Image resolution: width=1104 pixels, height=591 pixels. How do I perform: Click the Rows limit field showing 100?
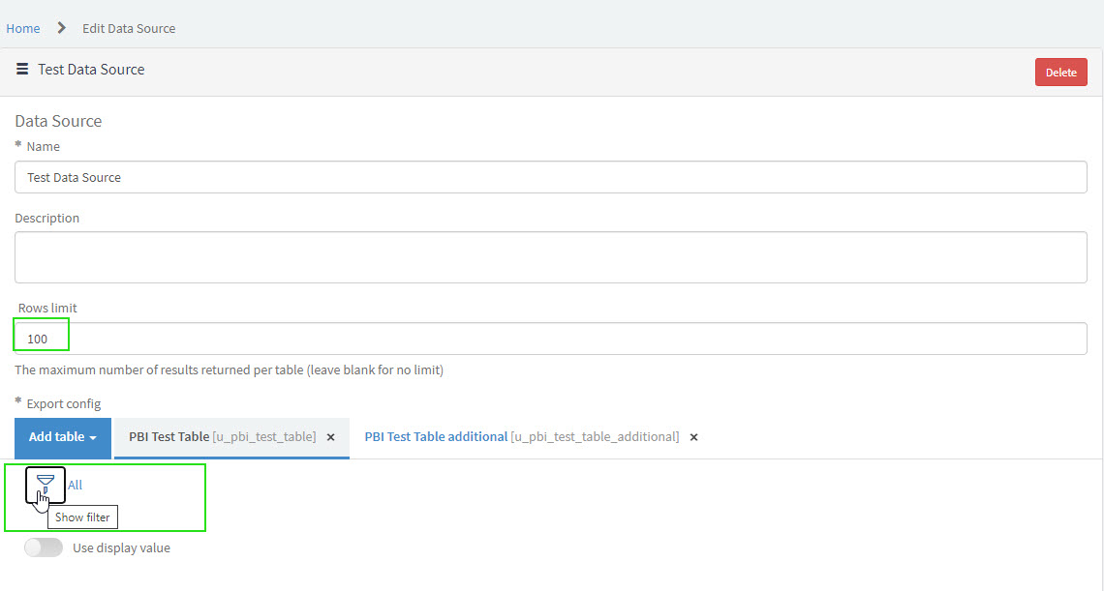point(550,339)
